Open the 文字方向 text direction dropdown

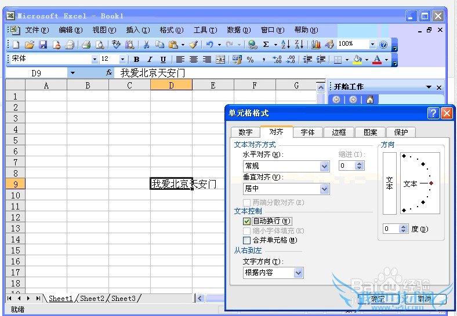298,273
